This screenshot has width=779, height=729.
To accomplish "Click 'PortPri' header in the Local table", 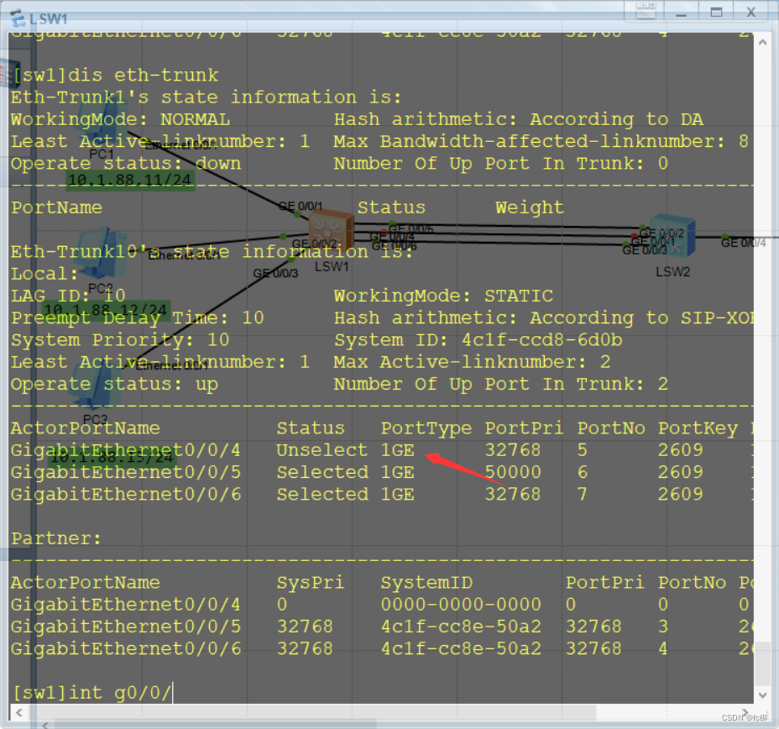I will [524, 427].
